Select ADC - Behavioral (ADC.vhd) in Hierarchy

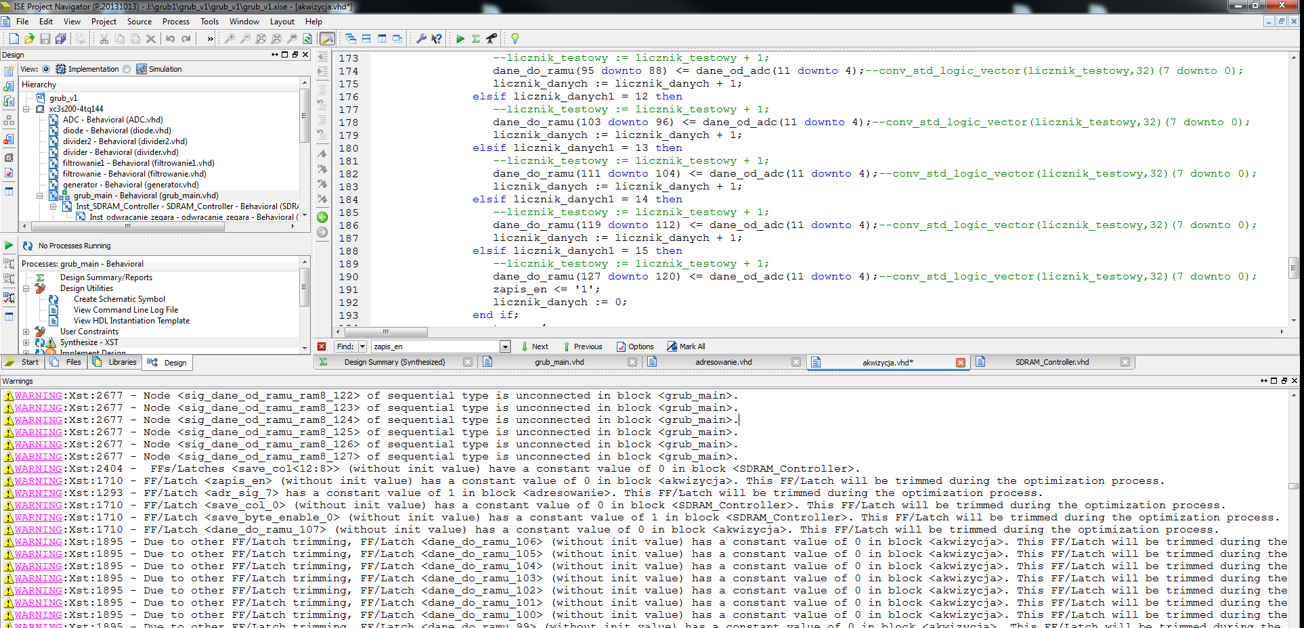coord(112,120)
